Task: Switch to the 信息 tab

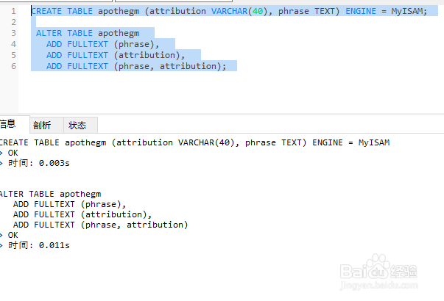Action: (x=8, y=125)
